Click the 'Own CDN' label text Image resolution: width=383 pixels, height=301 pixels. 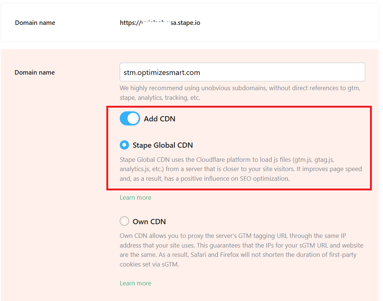pyautogui.click(x=149, y=222)
